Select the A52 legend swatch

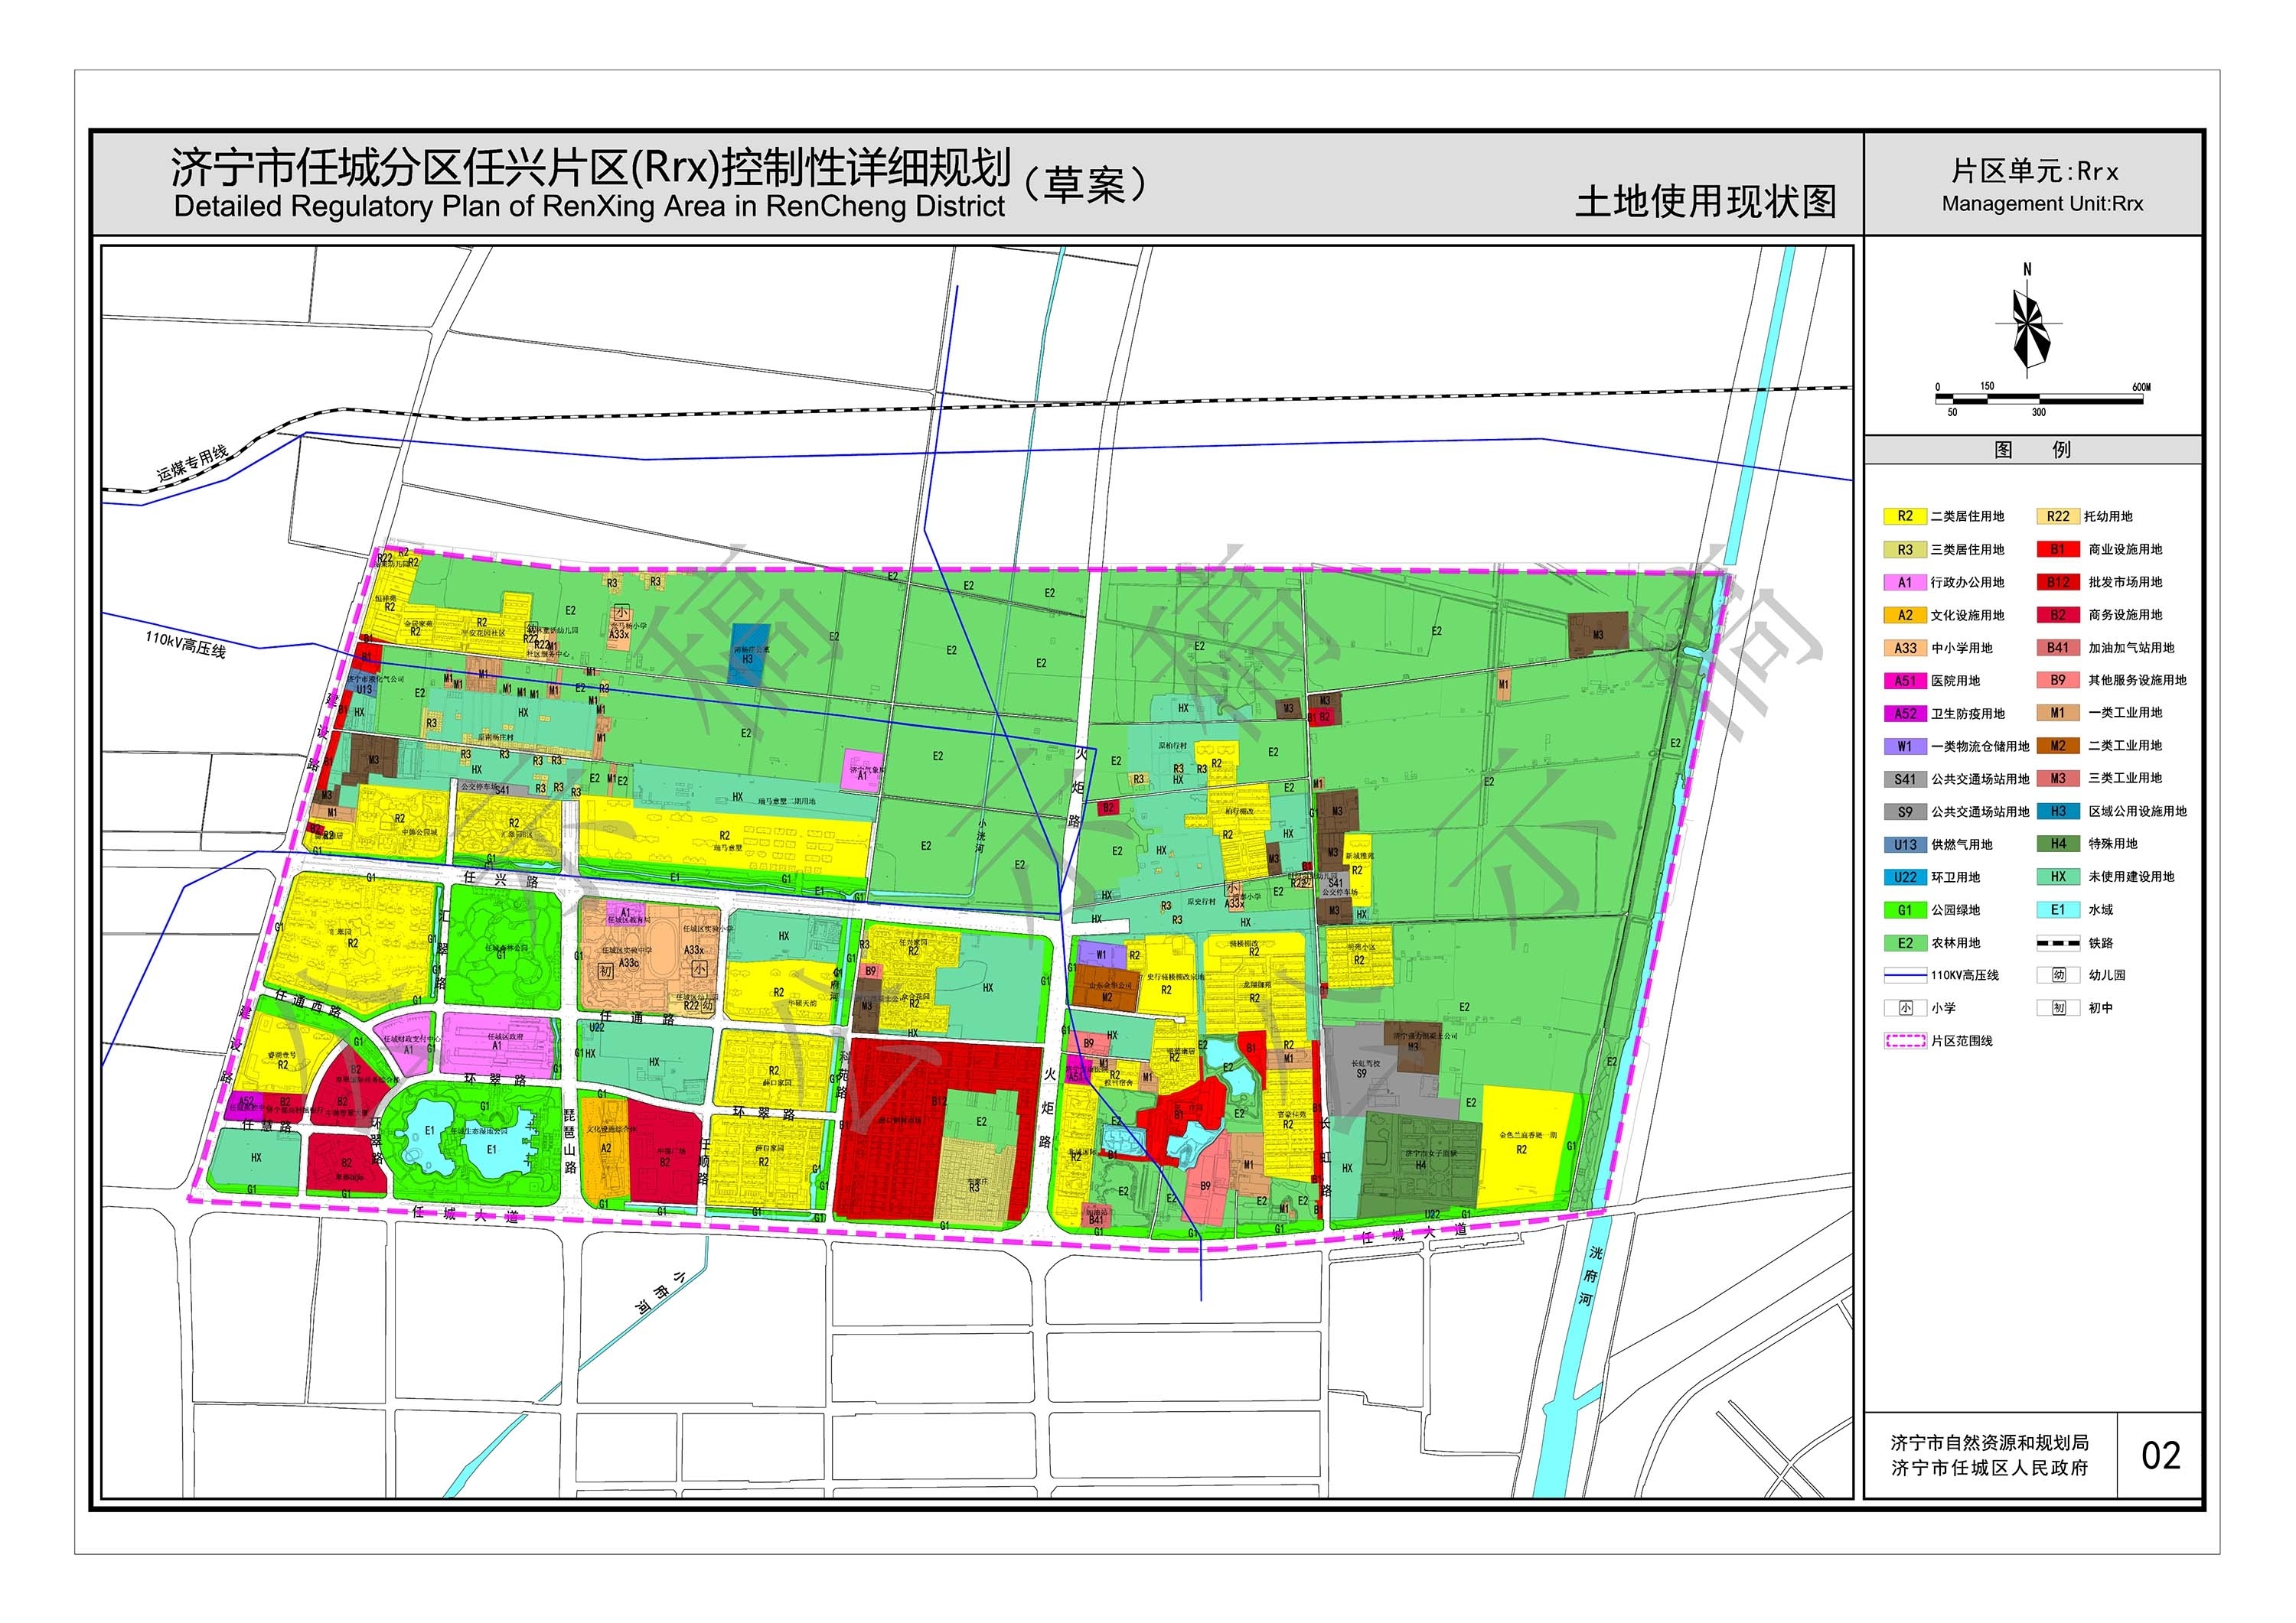pyautogui.click(x=1906, y=714)
